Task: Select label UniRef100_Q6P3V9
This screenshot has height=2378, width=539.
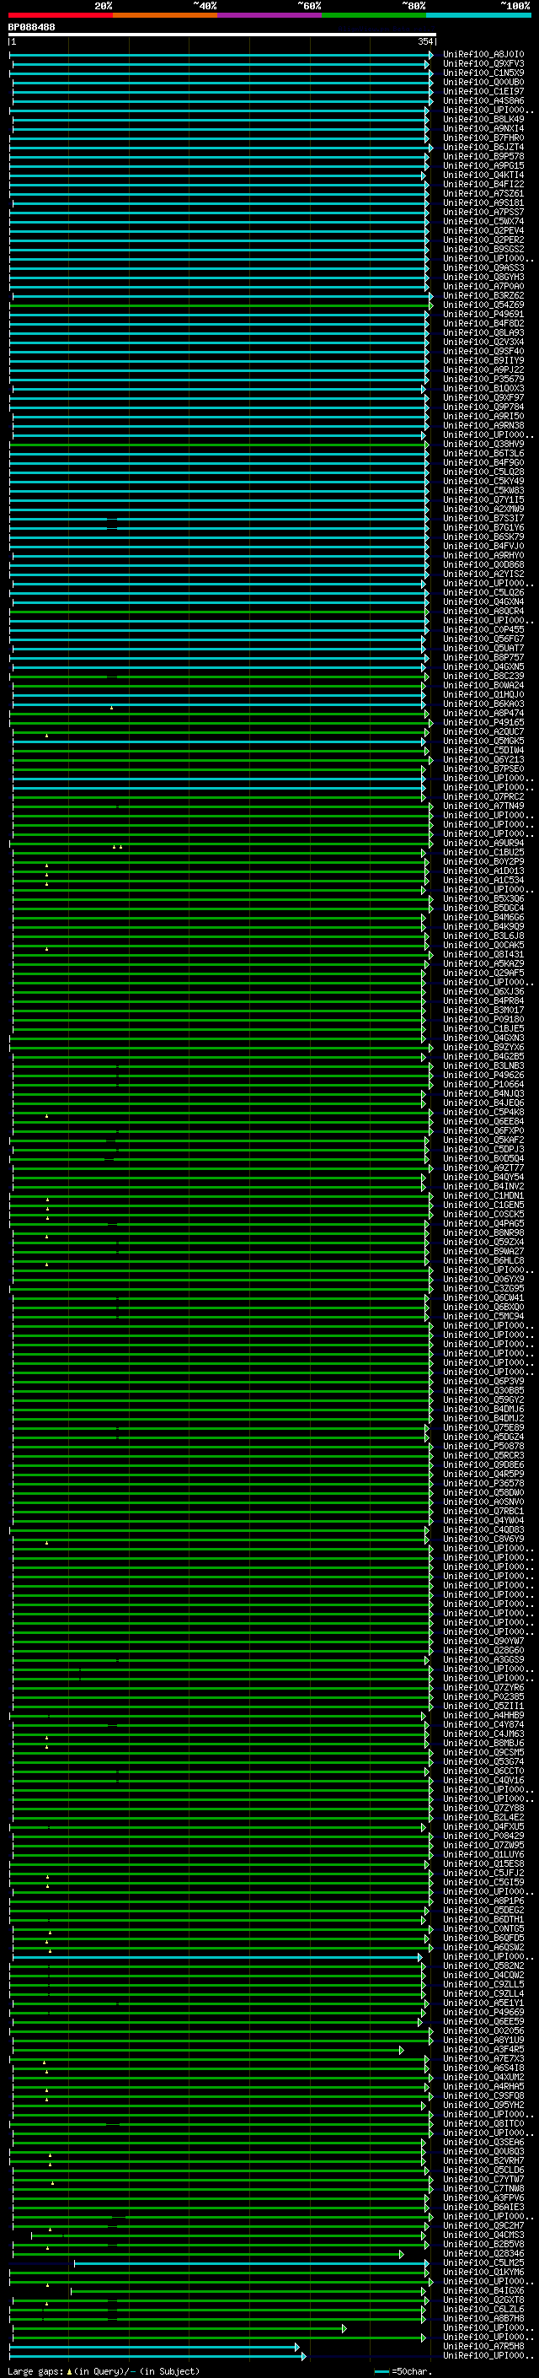Action: [x=483, y=1381]
